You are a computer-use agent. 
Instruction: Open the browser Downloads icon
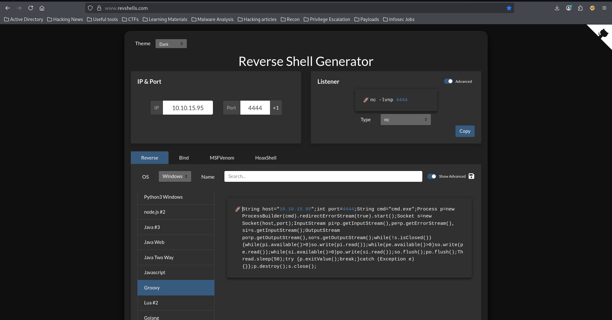tap(557, 8)
